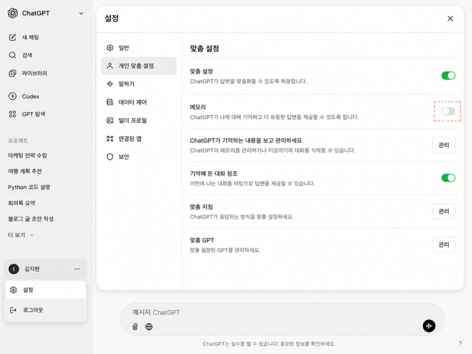The height and width of the screenshot is (354, 472).
Task: Click the globe web search icon
Action: point(149,327)
